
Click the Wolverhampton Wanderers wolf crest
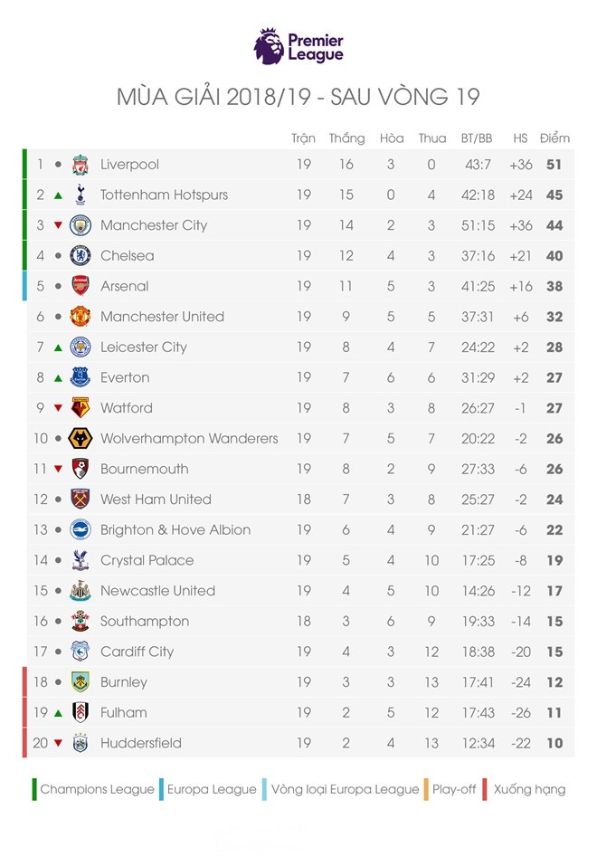tap(81, 439)
